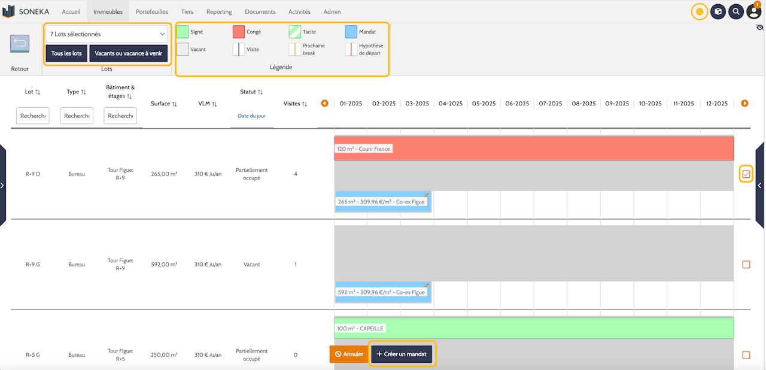Advance timeline with right orange arrow
This screenshot has width=766, height=370.
(x=744, y=104)
